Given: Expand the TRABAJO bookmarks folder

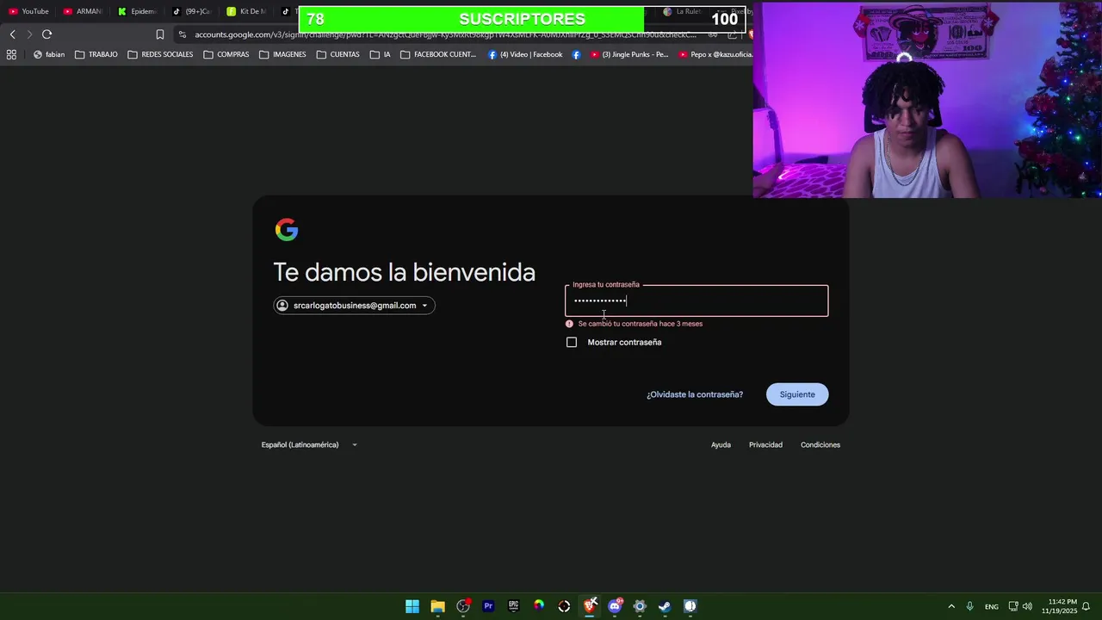Looking at the screenshot, I should [96, 54].
